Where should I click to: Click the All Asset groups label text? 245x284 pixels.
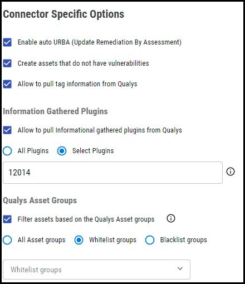coord(42,240)
